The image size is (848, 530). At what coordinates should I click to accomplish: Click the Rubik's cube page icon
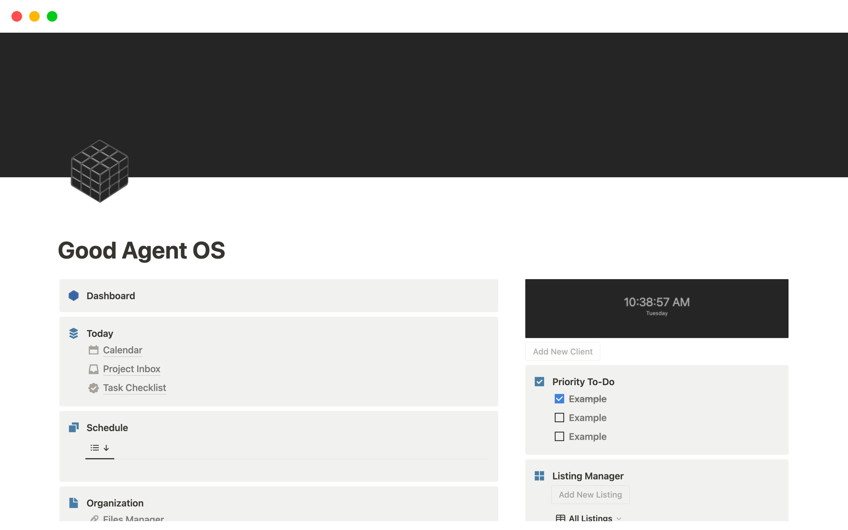coord(99,171)
